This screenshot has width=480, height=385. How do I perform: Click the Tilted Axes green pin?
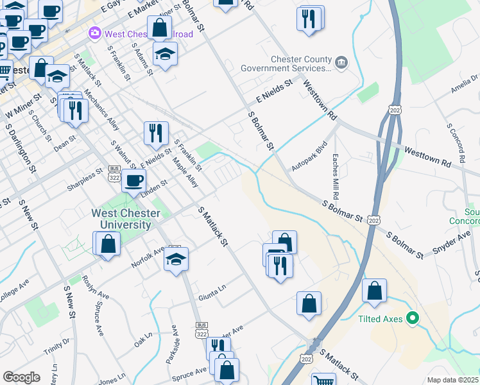[x=413, y=318]
